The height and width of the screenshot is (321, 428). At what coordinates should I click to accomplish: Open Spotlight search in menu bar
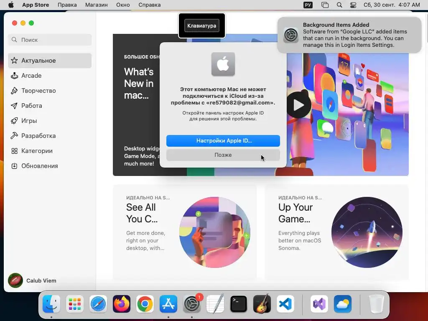[x=339, y=5]
